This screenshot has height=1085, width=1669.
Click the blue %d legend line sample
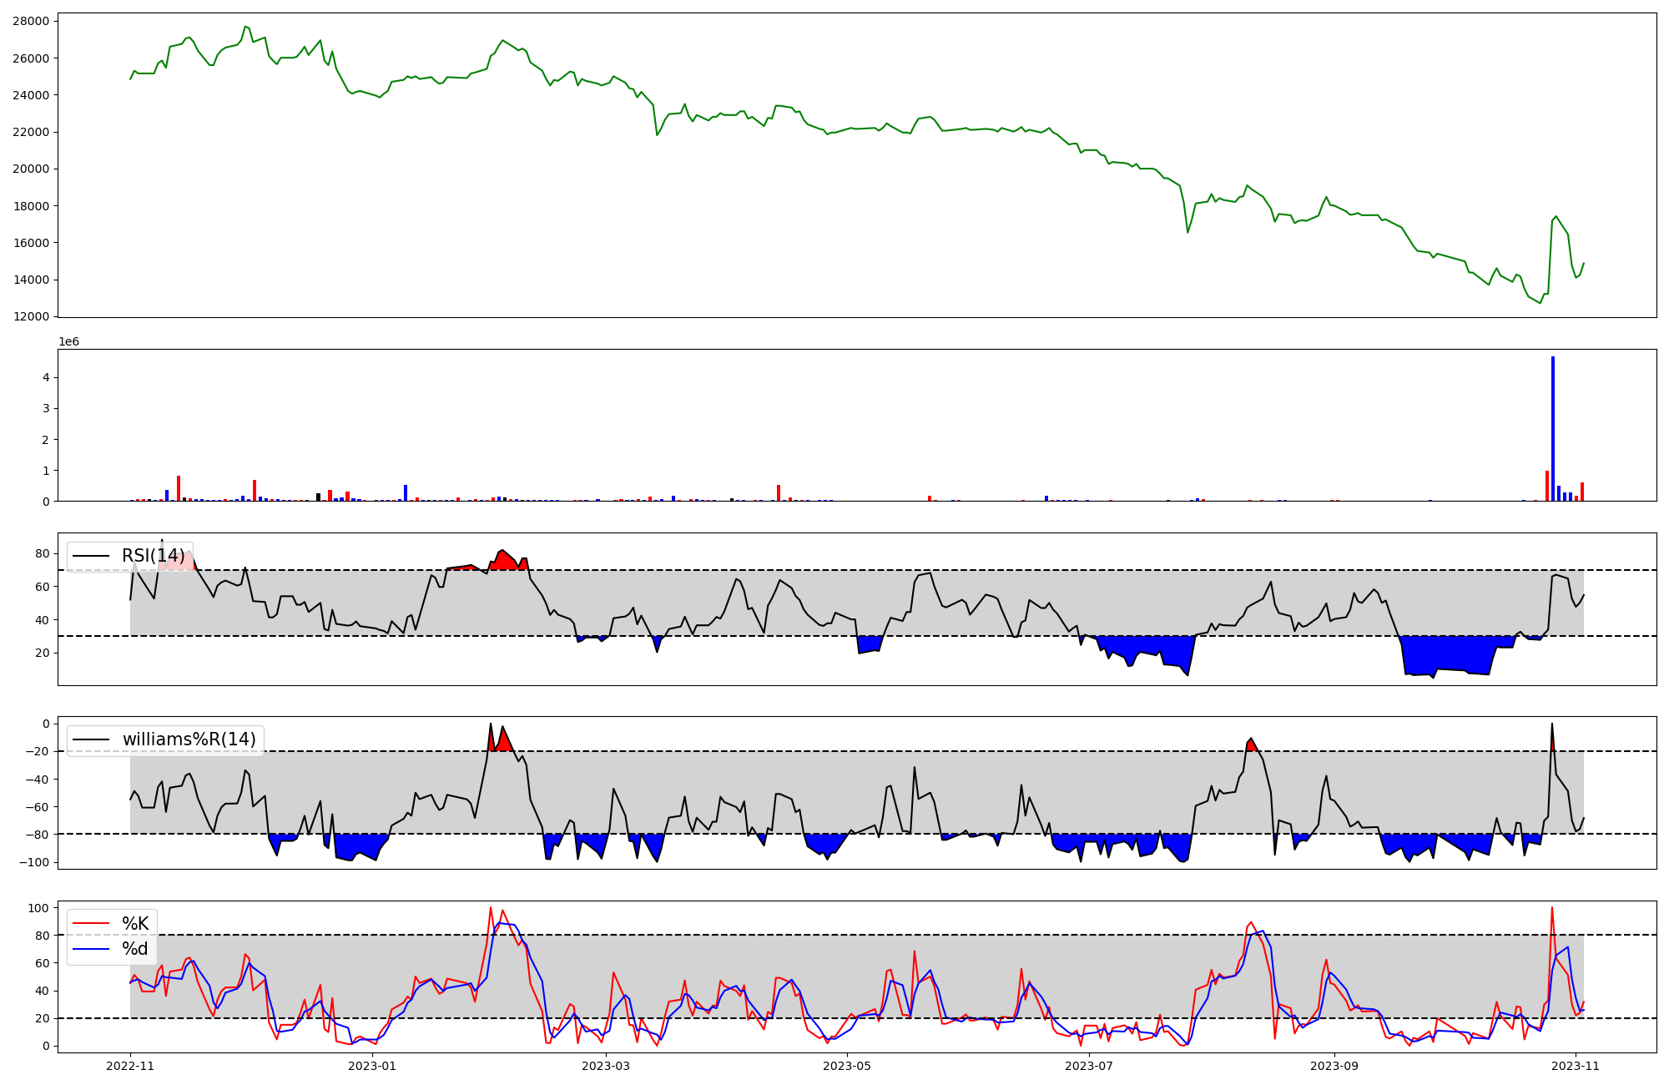pos(91,949)
